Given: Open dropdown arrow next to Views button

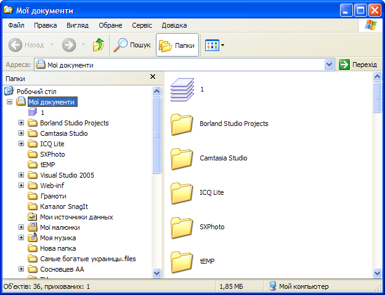Looking at the screenshot, I should [x=223, y=45].
